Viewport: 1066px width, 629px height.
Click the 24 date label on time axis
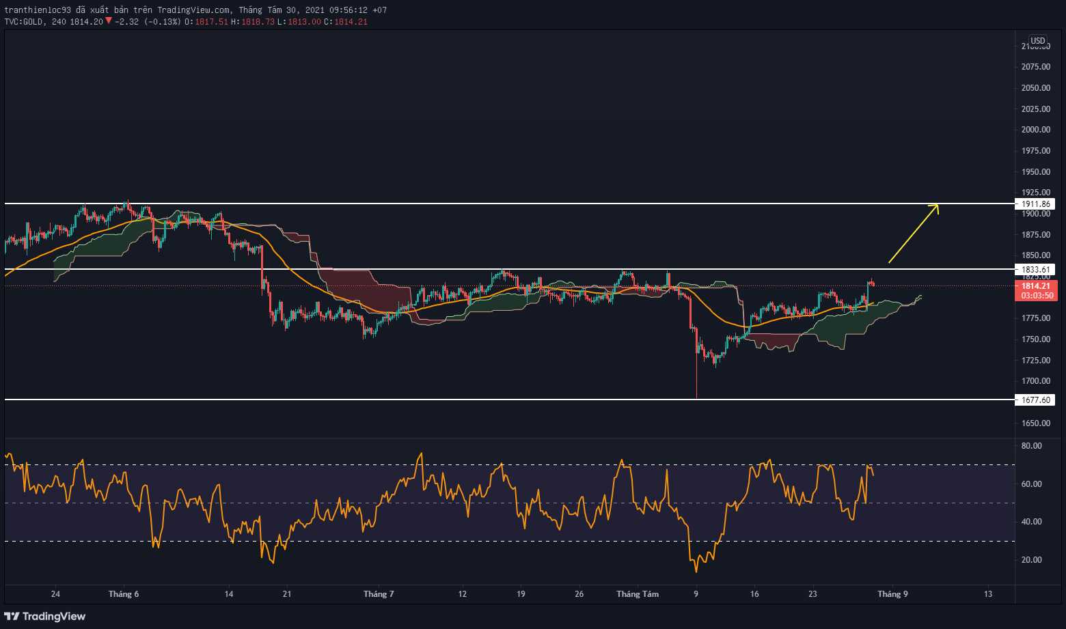coord(55,594)
